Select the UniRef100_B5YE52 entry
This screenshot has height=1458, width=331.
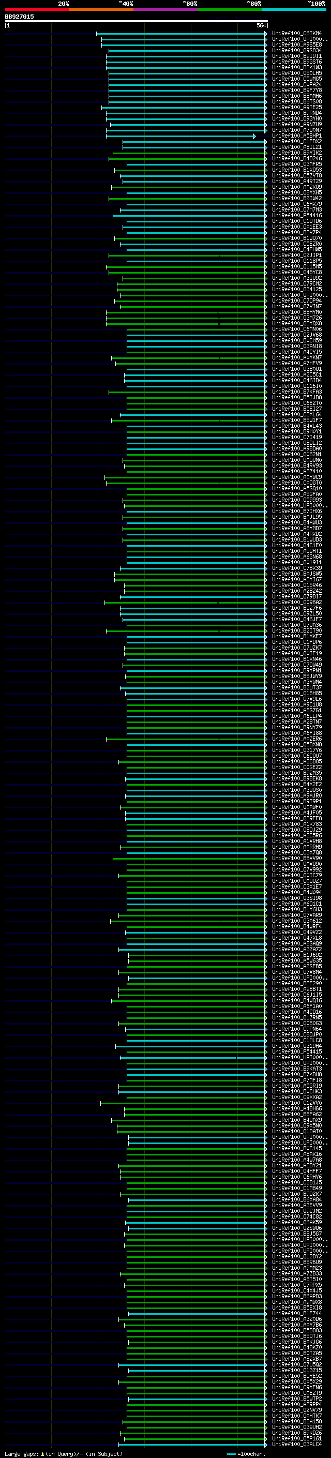click(296, 1376)
